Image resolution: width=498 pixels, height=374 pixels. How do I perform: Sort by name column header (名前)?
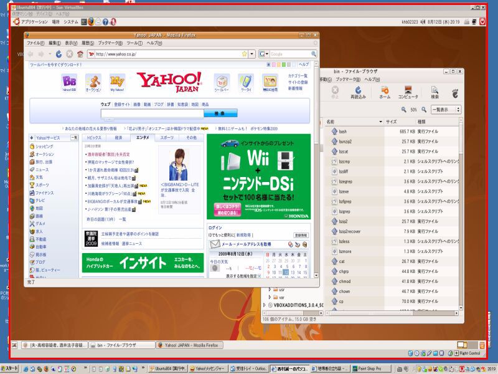click(354, 122)
